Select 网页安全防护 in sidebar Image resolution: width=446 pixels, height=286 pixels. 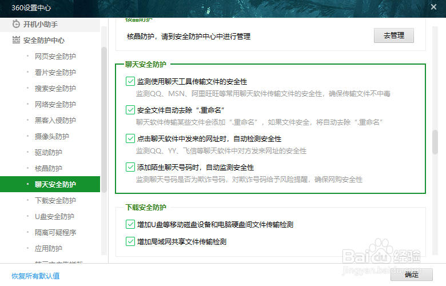(x=55, y=57)
